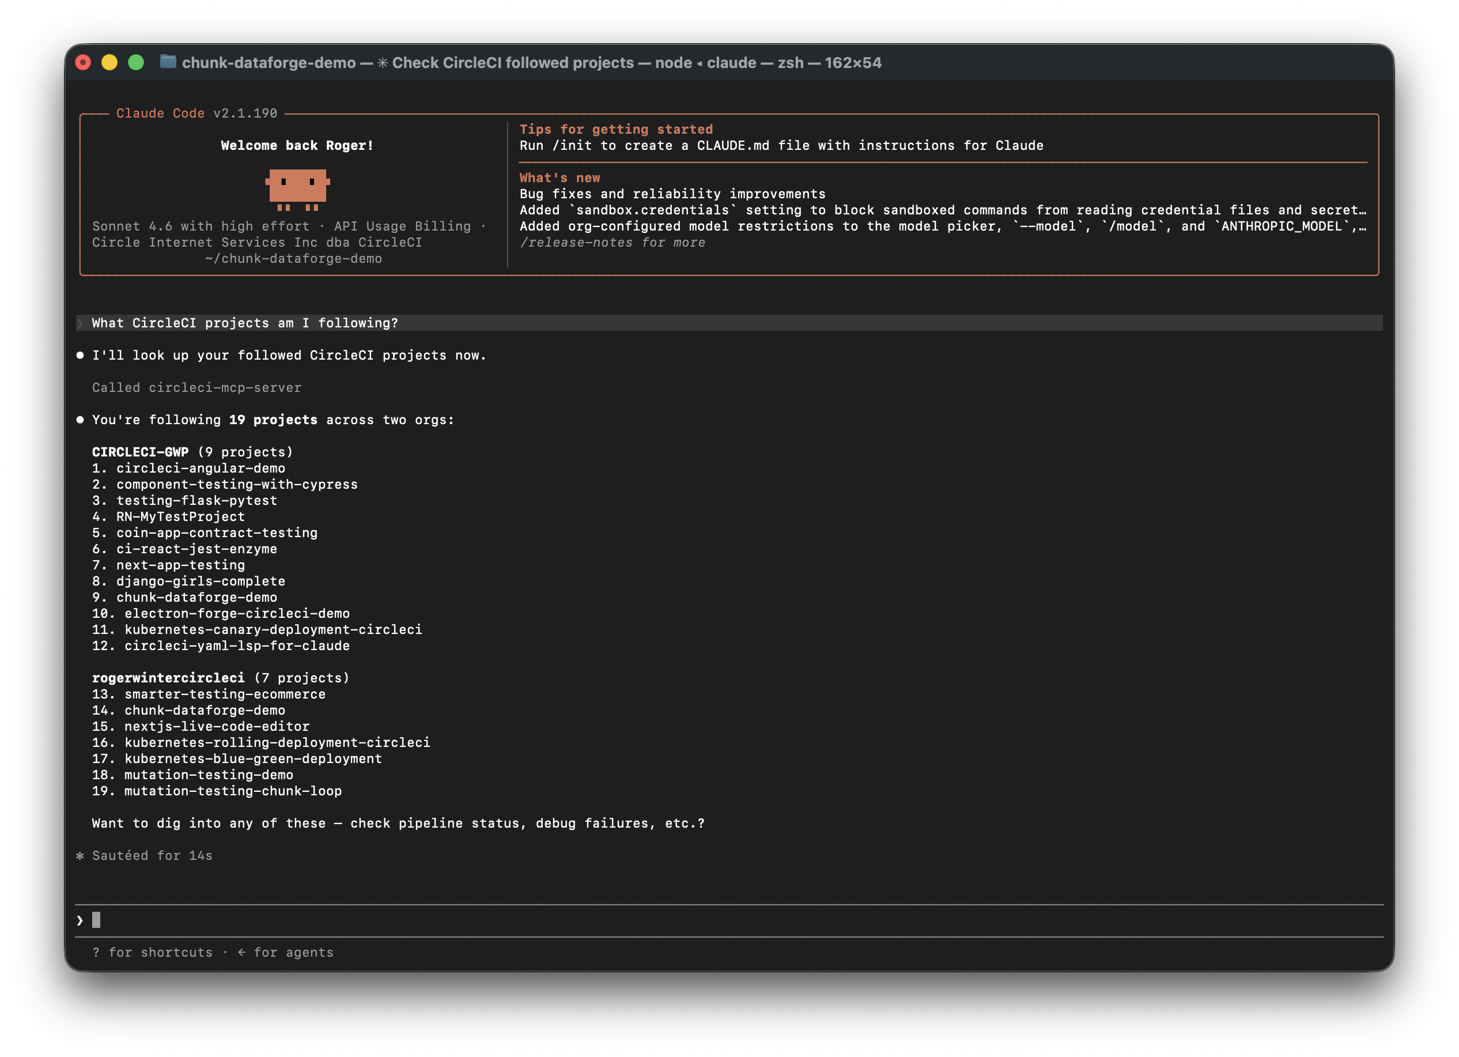The image size is (1459, 1057).
Task: Click the 'Sautéed for 14s' status text
Action: pos(152,856)
